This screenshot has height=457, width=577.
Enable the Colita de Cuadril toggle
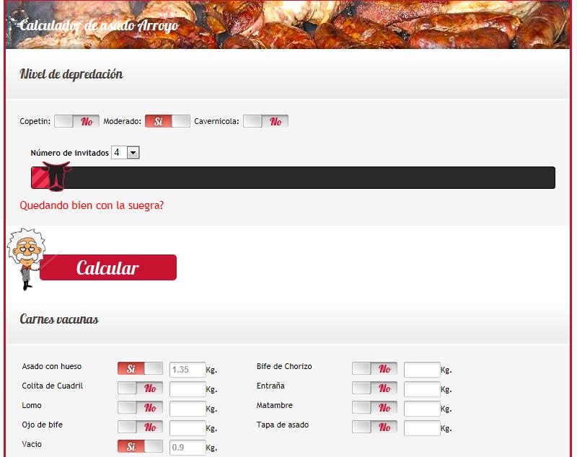(140, 389)
